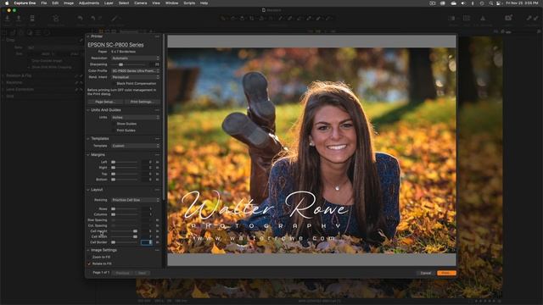Image resolution: width=543 pixels, height=305 pixels.
Task: Enable Print Guides checkbox
Action: click(114, 130)
